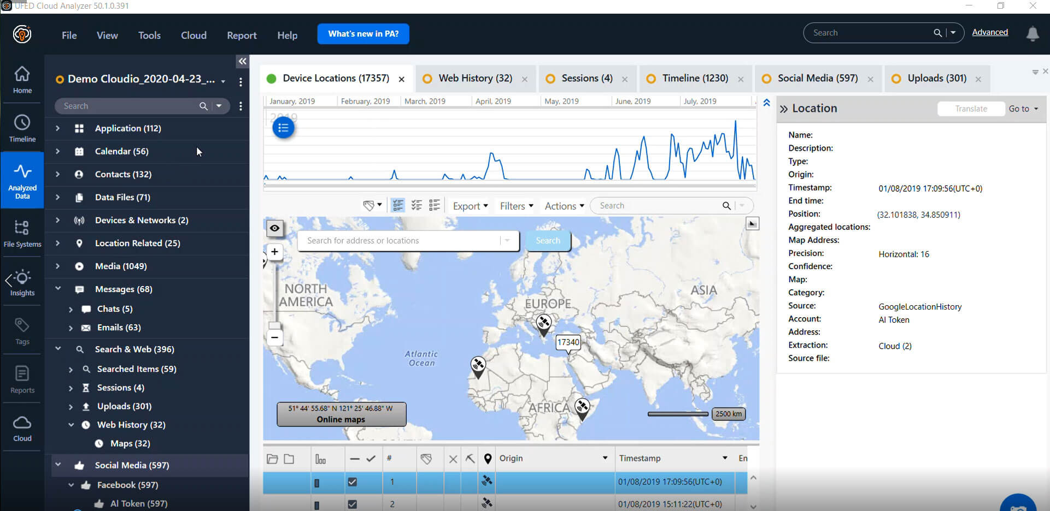Open the Actions dropdown
The width and height of the screenshot is (1050, 511).
coord(565,206)
